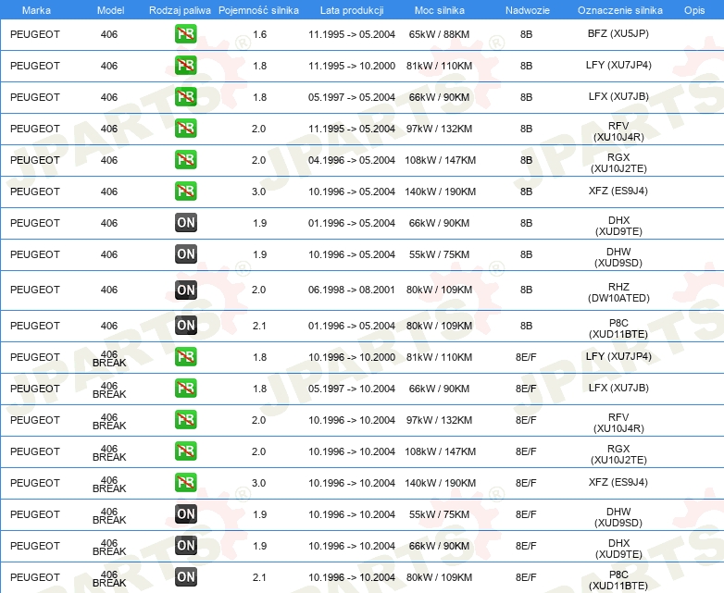Click ON diesel icon in 2.1 P8C 8B row
724x593 pixels.
[185, 325]
